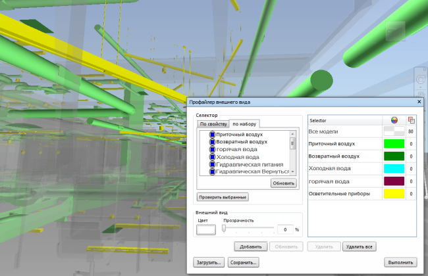Screen dimensions: 428x276
Task: Click Холодная вода in the set list
Action: [x=238, y=157]
